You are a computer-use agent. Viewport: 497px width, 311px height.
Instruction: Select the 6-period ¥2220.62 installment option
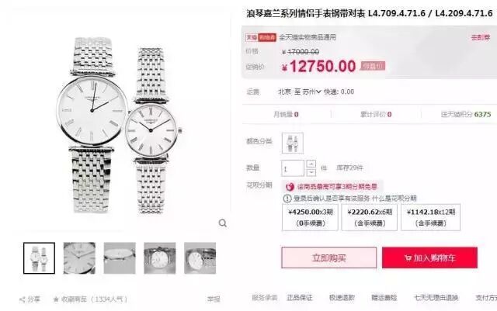click(370, 217)
